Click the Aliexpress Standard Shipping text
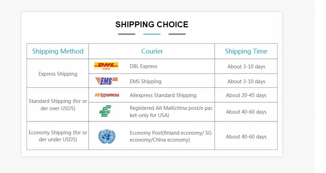Image resolution: width=326 pixels, height=173 pixels. (x=163, y=95)
